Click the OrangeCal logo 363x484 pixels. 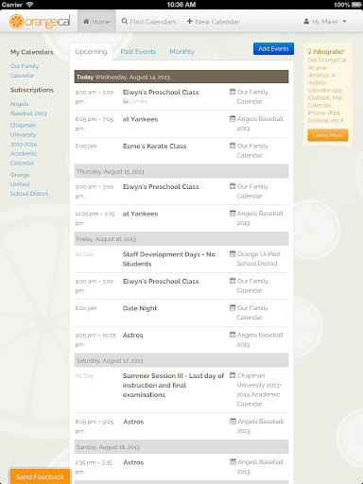pos(40,22)
